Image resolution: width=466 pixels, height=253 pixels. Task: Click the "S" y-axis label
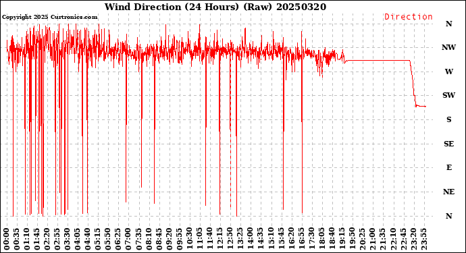[448, 119]
